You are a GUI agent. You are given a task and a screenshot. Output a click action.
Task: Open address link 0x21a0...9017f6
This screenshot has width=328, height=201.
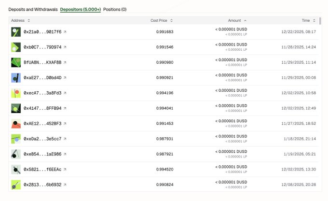[42, 32]
